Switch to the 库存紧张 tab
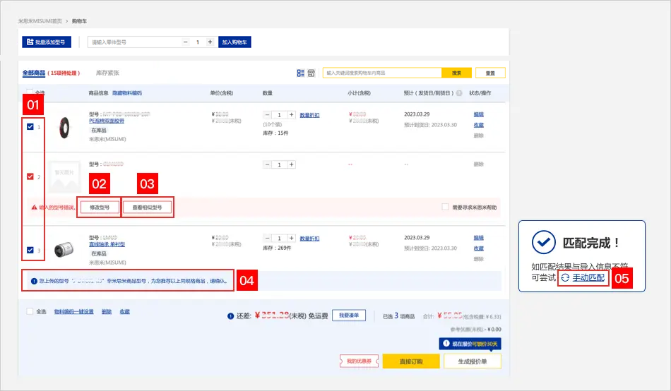 (x=107, y=73)
